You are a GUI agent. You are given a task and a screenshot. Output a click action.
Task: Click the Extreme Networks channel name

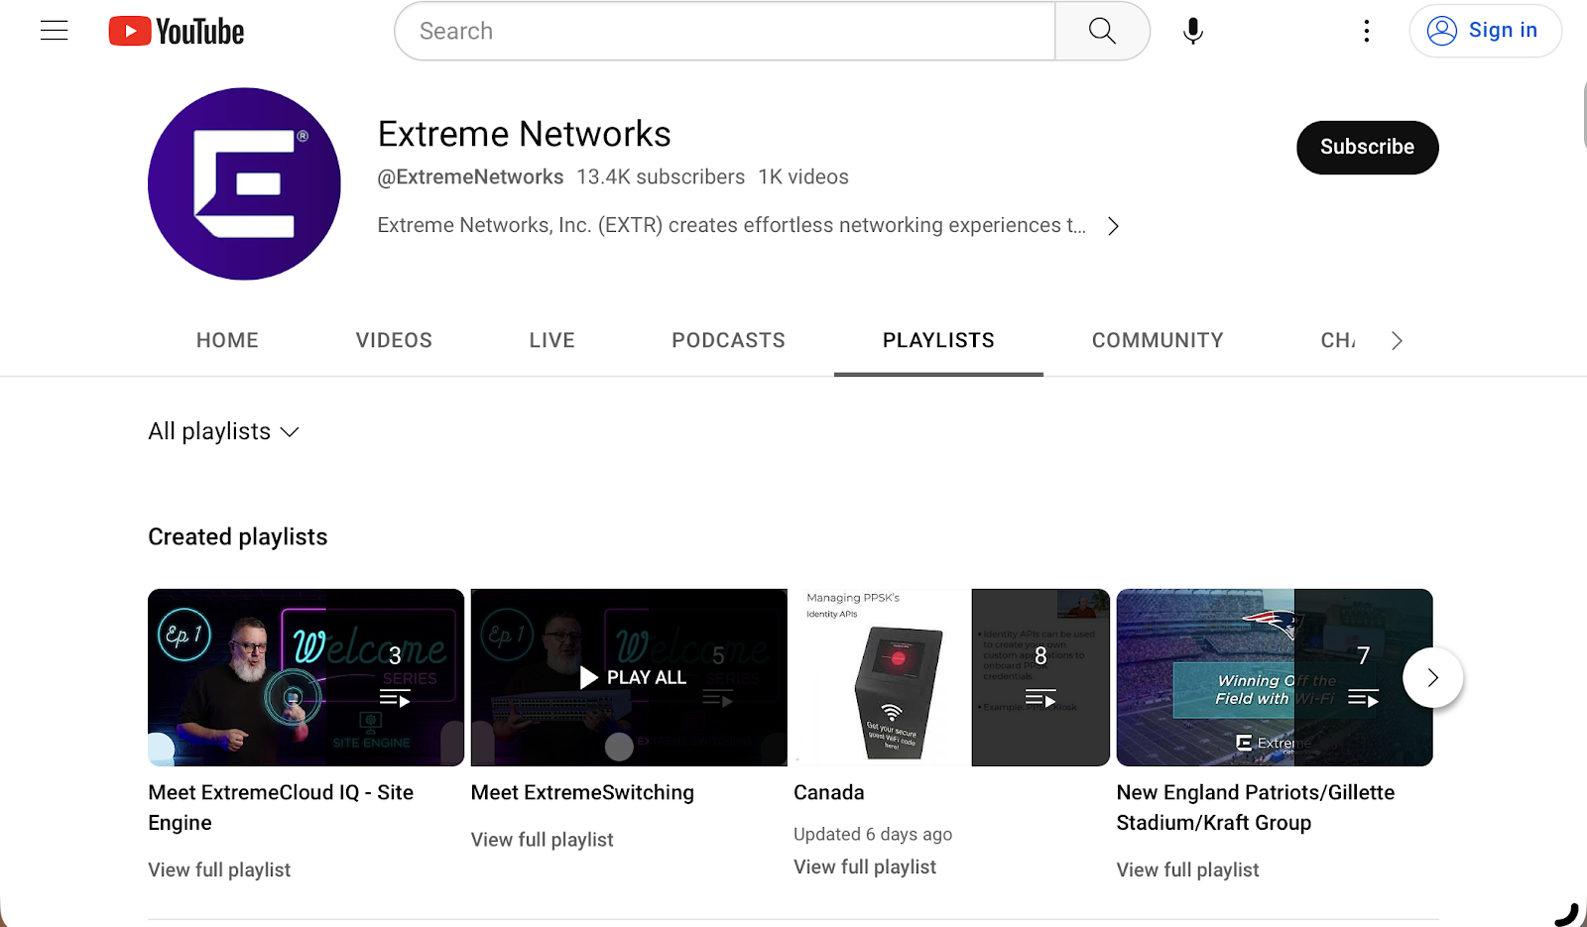(525, 134)
